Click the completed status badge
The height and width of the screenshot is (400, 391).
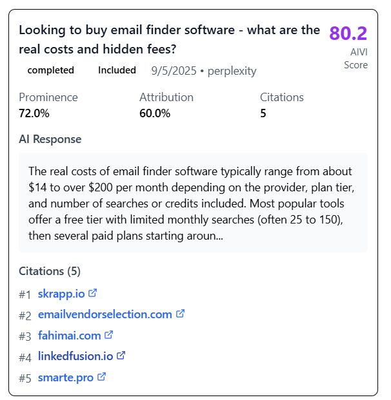pyautogui.click(x=50, y=70)
